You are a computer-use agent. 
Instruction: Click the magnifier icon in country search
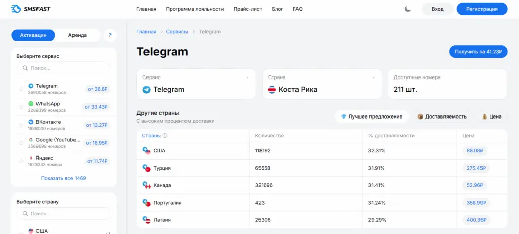[x=25, y=213]
